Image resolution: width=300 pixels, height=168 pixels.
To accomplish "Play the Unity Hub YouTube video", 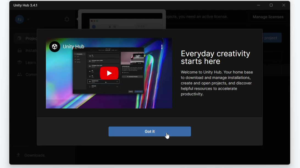I will coord(109,73).
